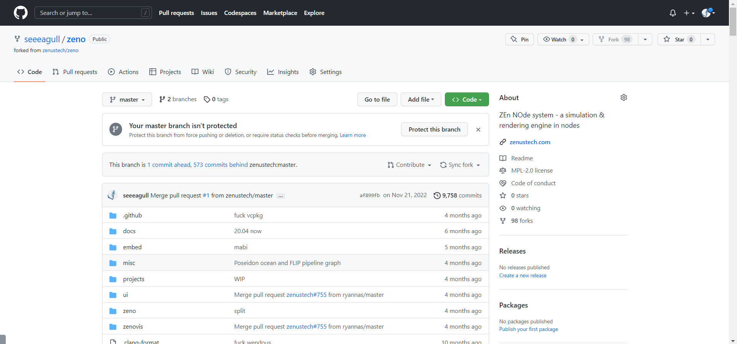Image resolution: width=737 pixels, height=344 pixels.
Task: View the 2 branches
Action: click(178, 99)
